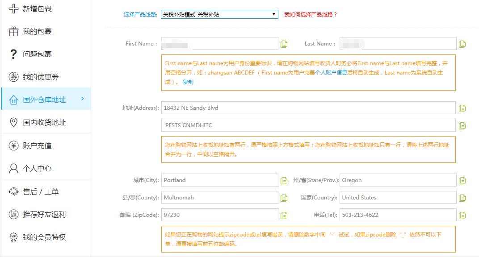The image size is (479, 257).
Task: Copy the First Name using its green copy icon
Action: 285,43
